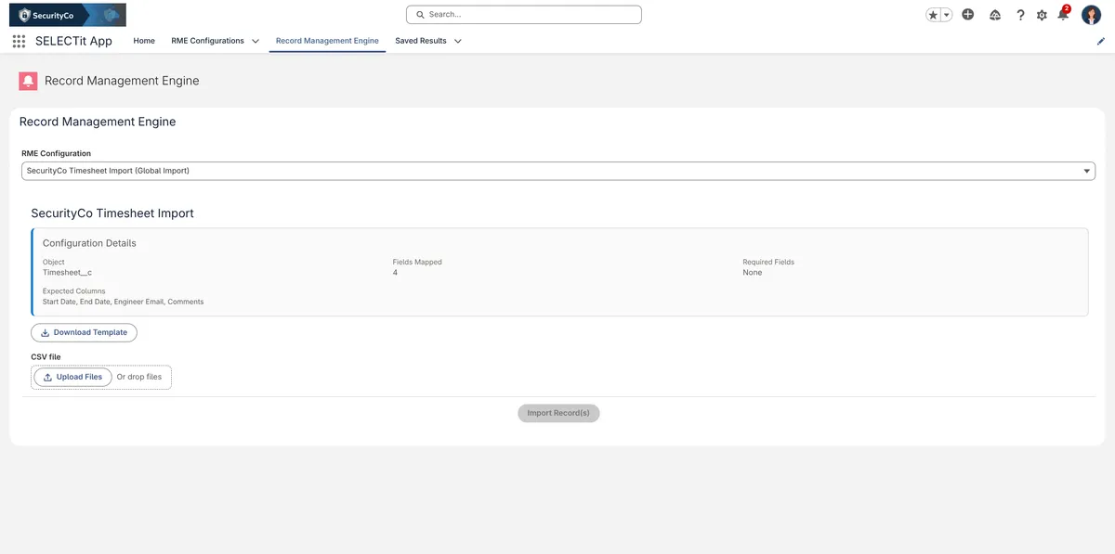Open the Help question mark icon
The height and width of the screenshot is (554, 1115).
click(x=1020, y=15)
